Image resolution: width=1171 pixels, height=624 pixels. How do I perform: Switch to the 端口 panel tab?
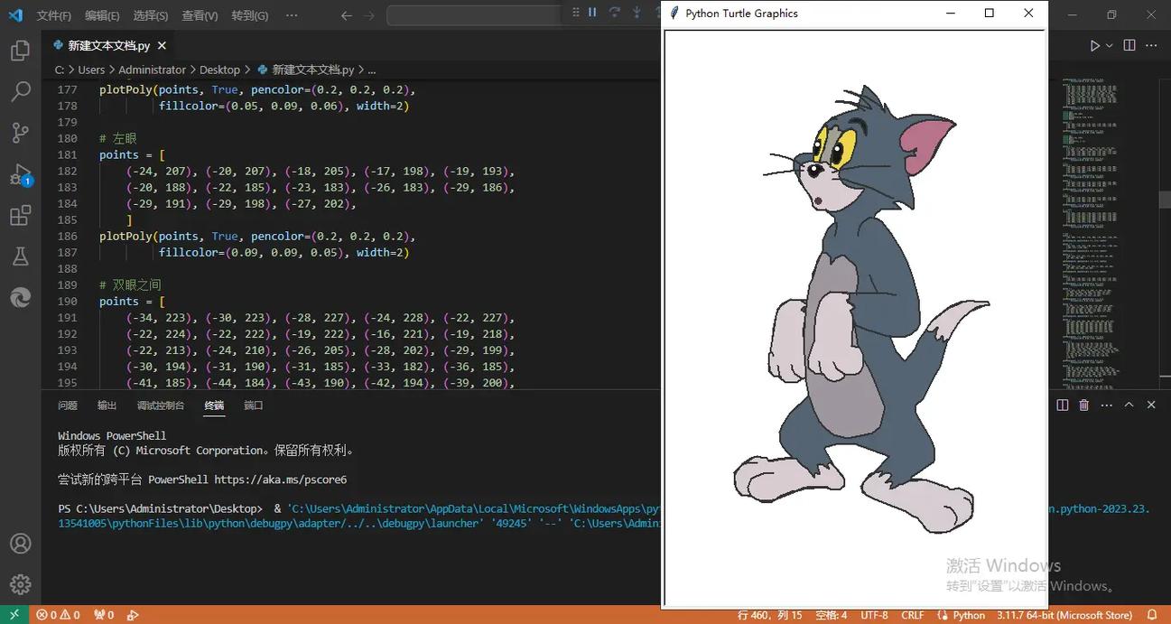[x=254, y=405]
